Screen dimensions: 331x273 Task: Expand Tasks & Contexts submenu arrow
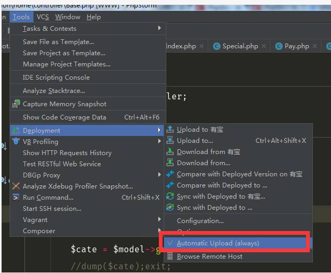pyautogui.click(x=159, y=28)
